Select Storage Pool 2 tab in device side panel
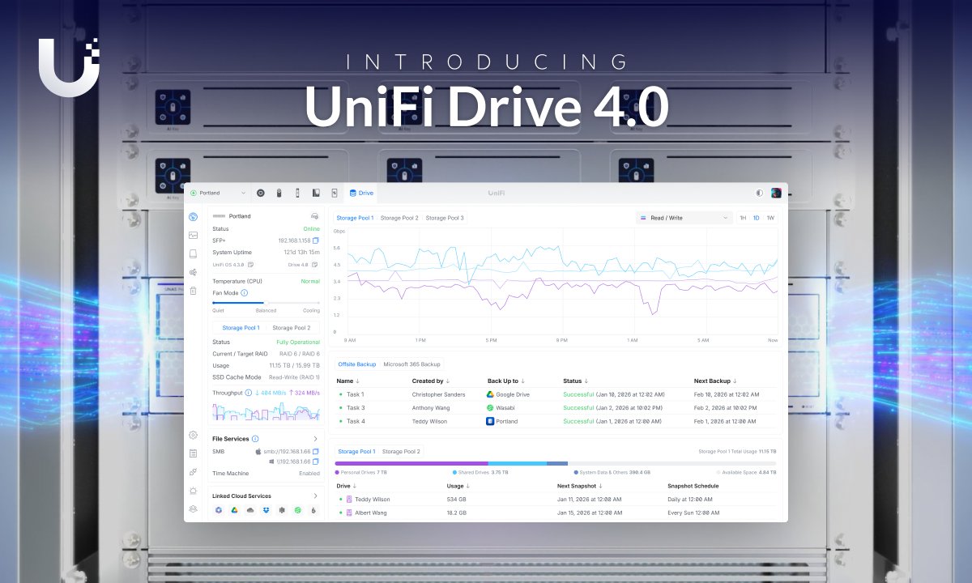The image size is (972, 583). coord(291,328)
